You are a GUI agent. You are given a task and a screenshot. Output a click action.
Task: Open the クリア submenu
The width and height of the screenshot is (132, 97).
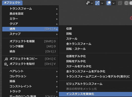coord(30,24)
